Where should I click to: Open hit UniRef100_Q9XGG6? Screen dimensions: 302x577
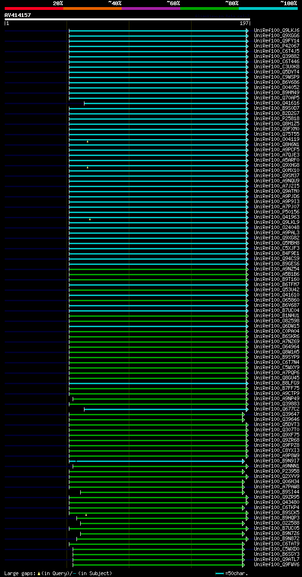[277, 35]
